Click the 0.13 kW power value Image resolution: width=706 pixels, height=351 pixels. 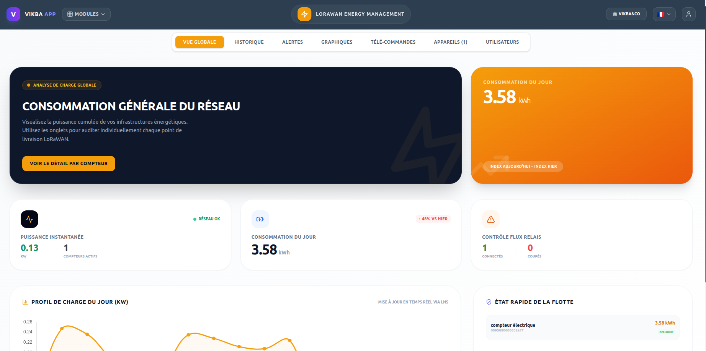pos(29,248)
